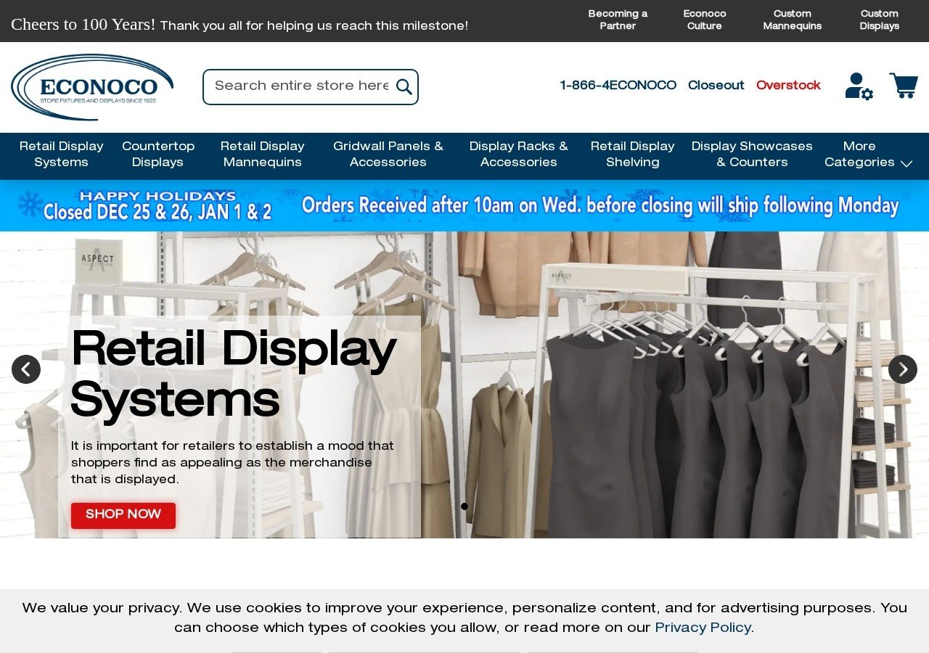The width and height of the screenshot is (929, 653).
Task: Expand the More Categories dropdown
Action: point(868,154)
